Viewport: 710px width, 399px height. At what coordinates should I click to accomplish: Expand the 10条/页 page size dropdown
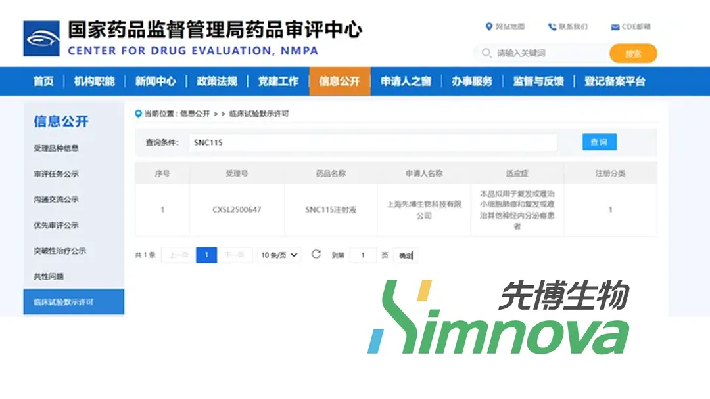click(x=279, y=255)
